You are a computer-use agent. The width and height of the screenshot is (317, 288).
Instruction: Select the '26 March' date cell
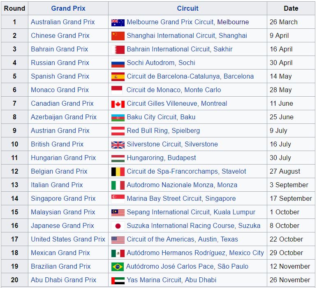click(291, 22)
